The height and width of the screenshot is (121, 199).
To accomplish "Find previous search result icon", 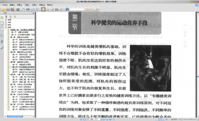I will [87, 9].
